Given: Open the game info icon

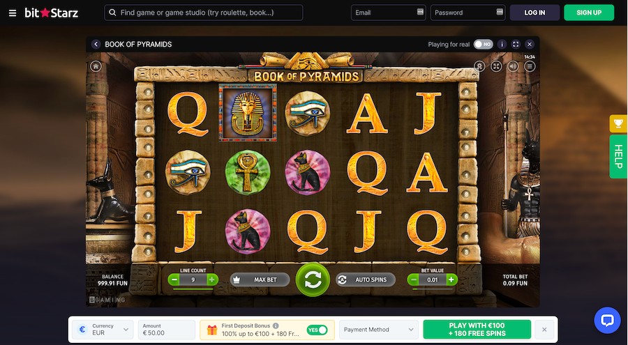Looking at the screenshot, I should point(502,45).
